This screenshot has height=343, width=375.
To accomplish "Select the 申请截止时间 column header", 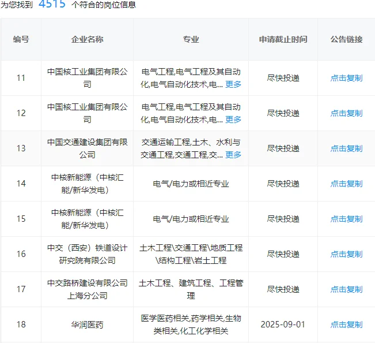I will [283, 39].
